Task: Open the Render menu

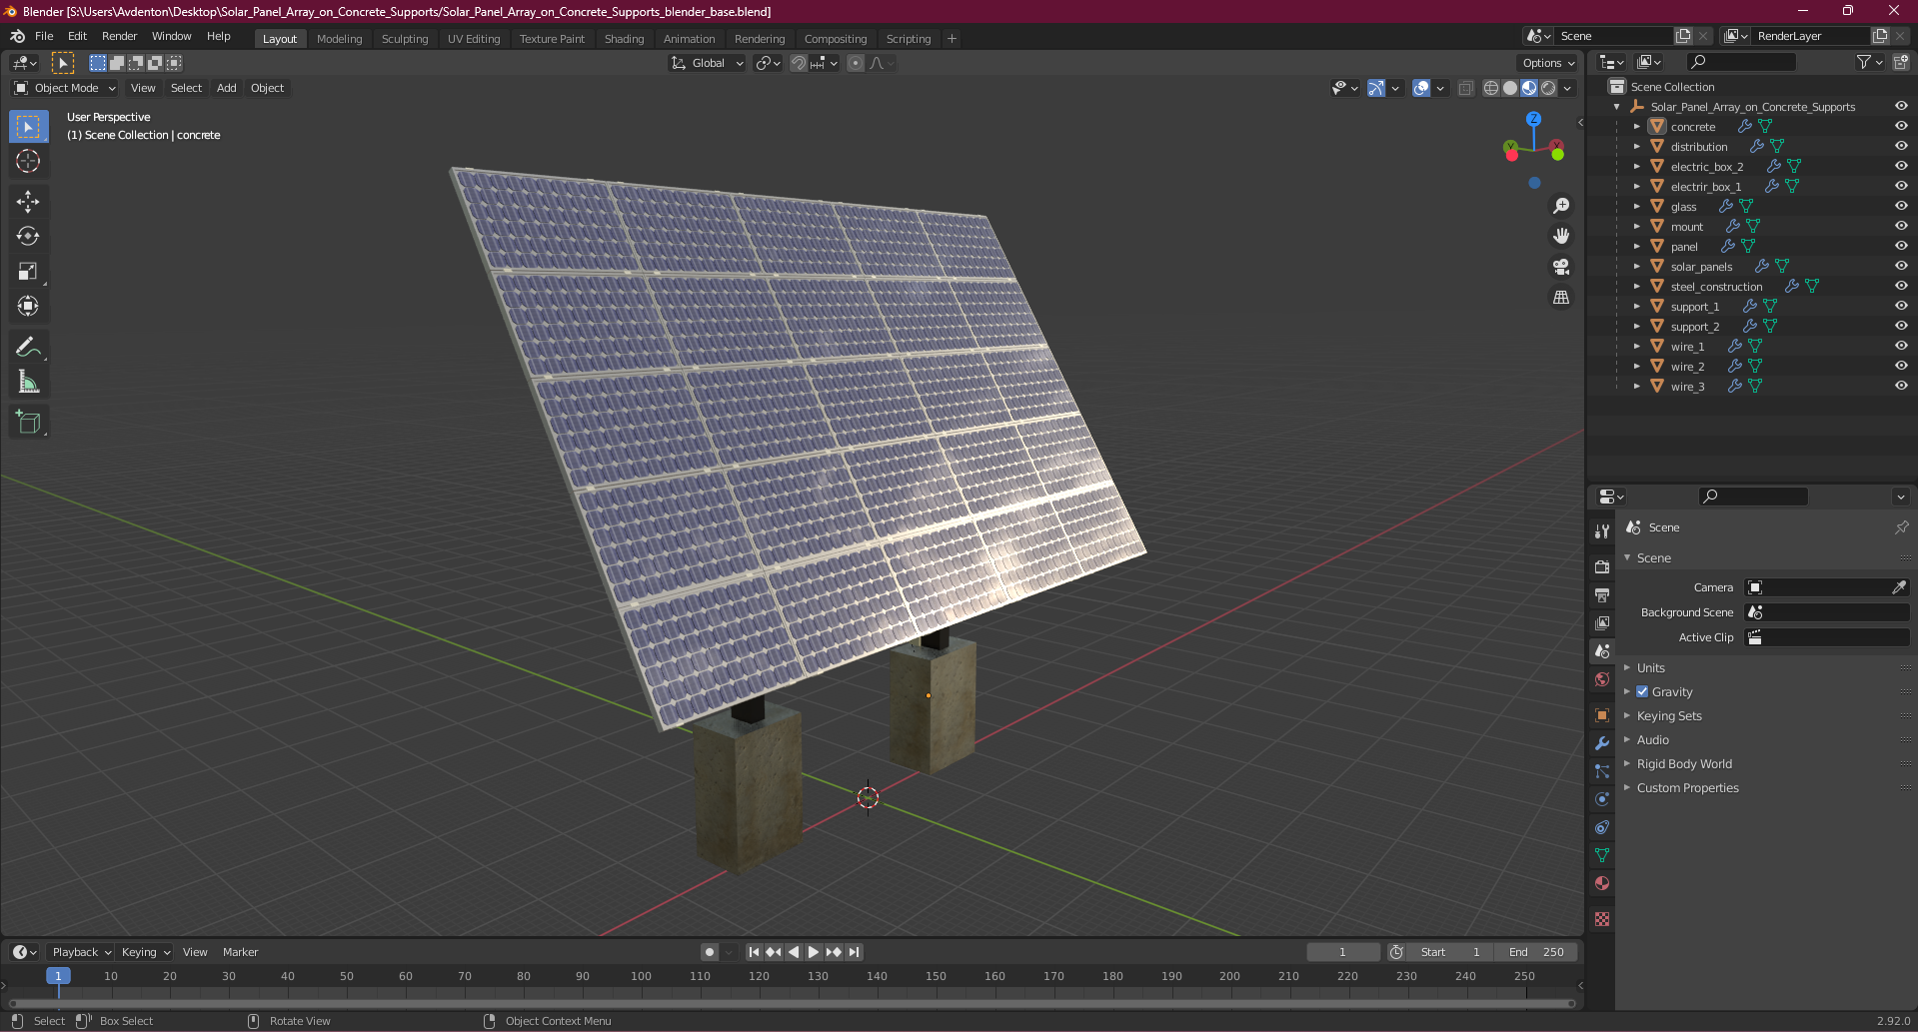Action: [x=119, y=36]
